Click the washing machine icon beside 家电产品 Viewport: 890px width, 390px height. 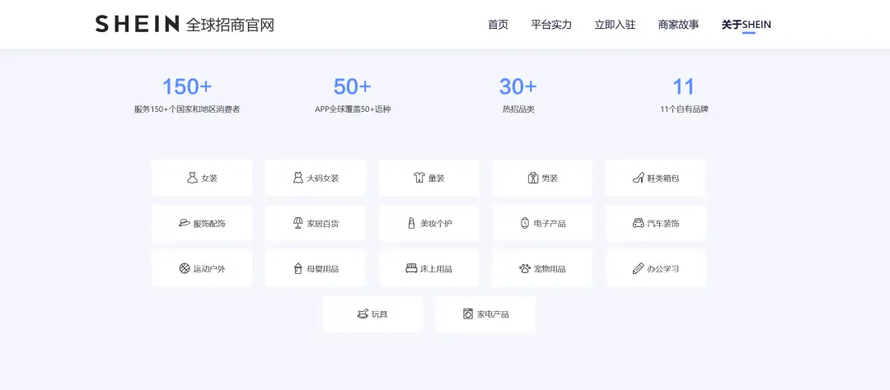pos(468,313)
